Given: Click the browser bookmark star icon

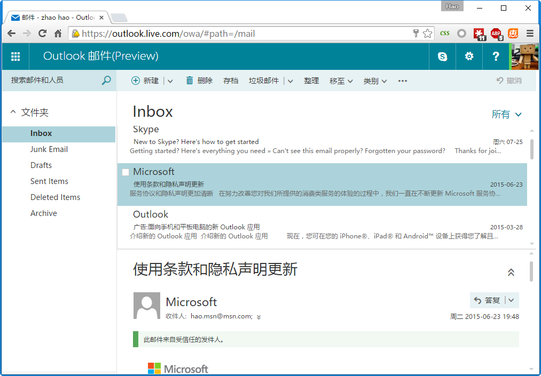Looking at the screenshot, I should (x=427, y=34).
